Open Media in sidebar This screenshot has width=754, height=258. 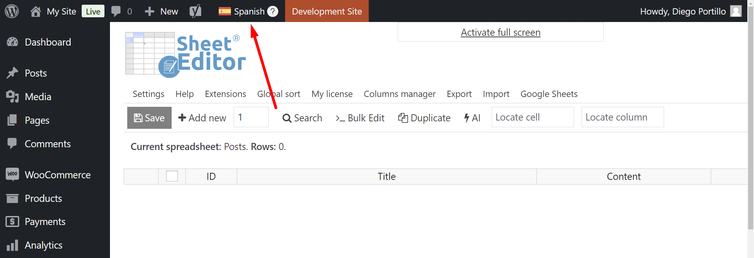tap(38, 97)
